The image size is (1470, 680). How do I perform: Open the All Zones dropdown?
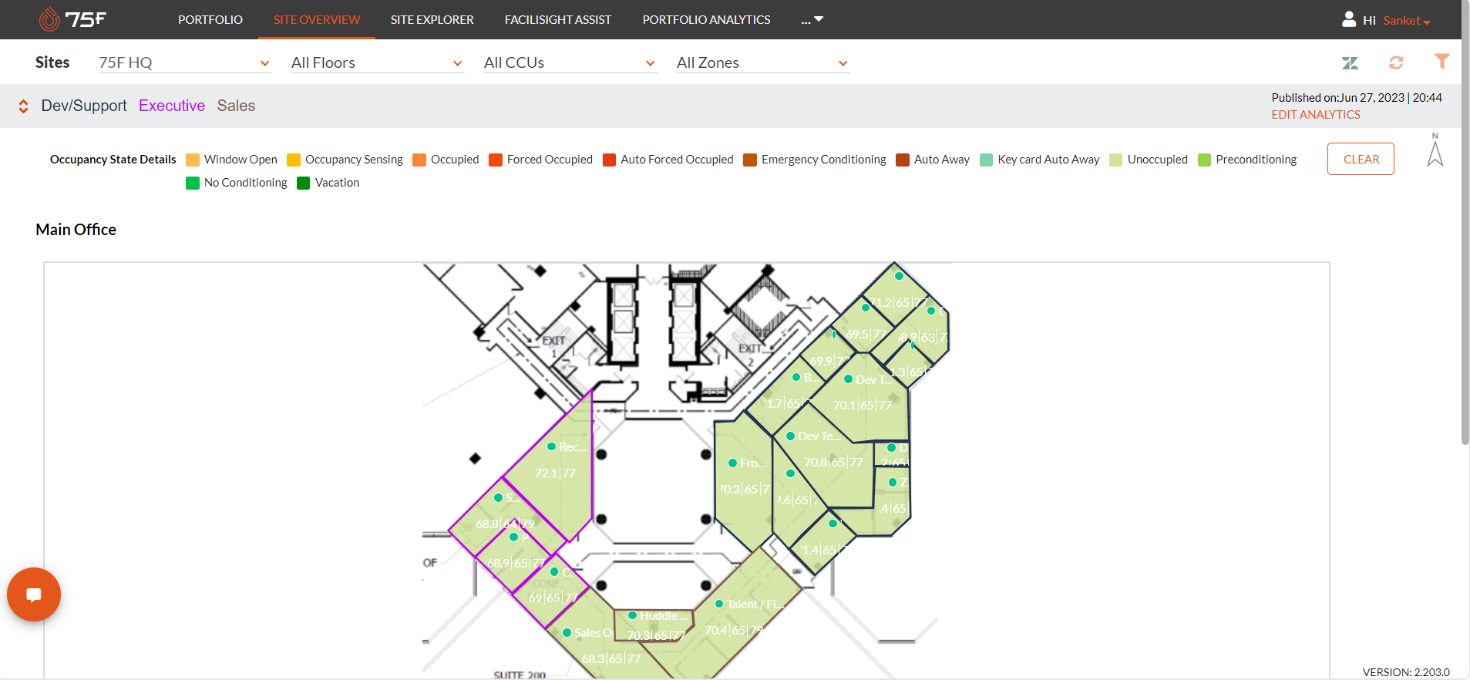pyautogui.click(x=762, y=62)
